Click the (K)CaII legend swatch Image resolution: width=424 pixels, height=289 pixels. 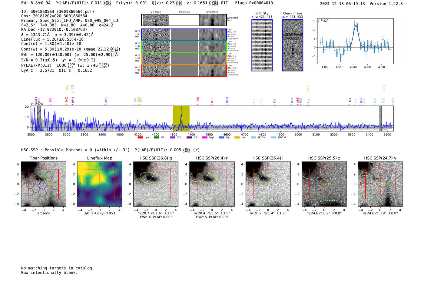(x=253, y=137)
